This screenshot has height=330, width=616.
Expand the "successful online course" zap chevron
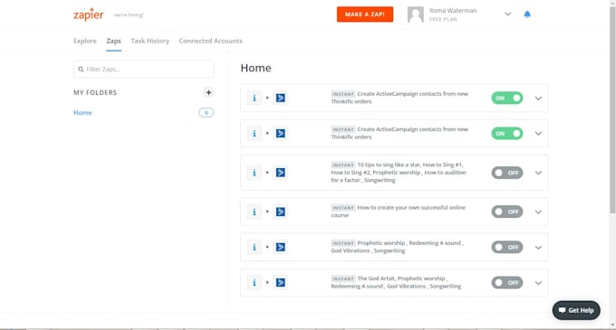click(x=538, y=212)
